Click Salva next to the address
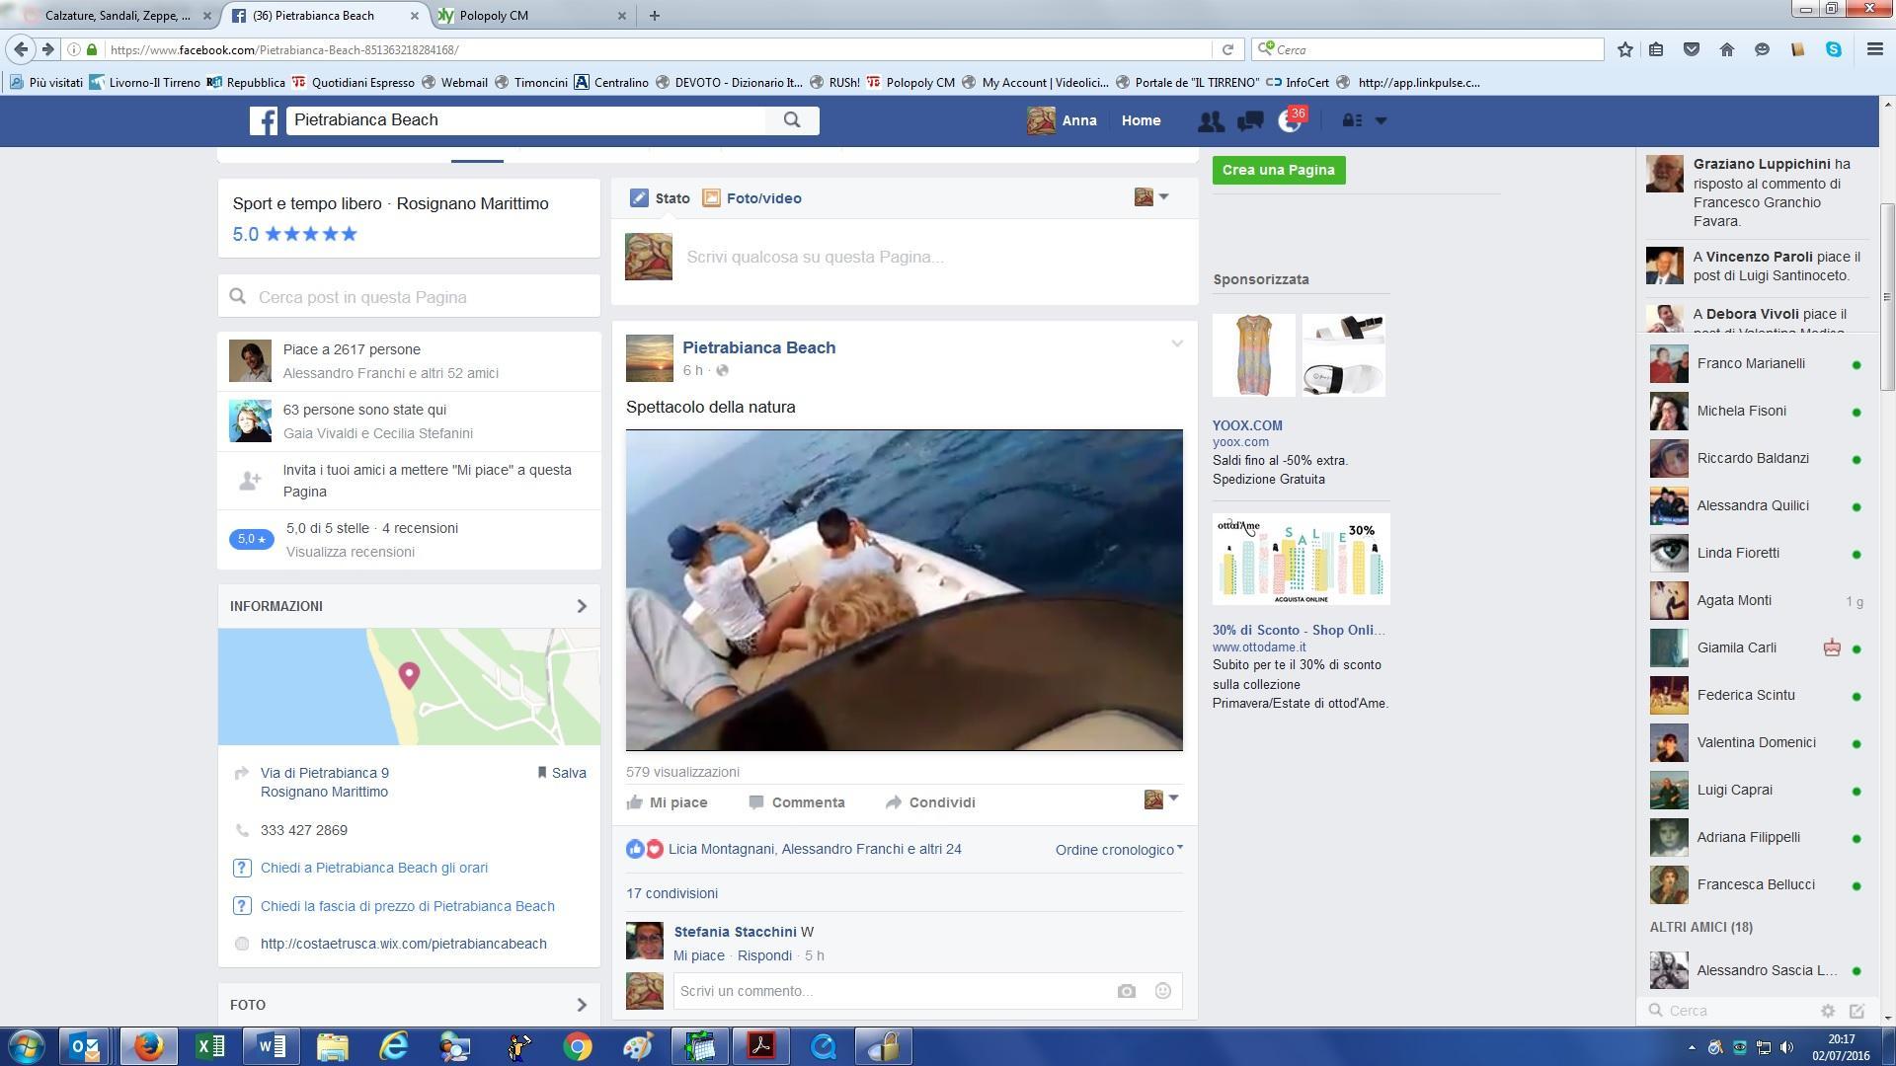Image resolution: width=1896 pixels, height=1066 pixels. [561, 773]
